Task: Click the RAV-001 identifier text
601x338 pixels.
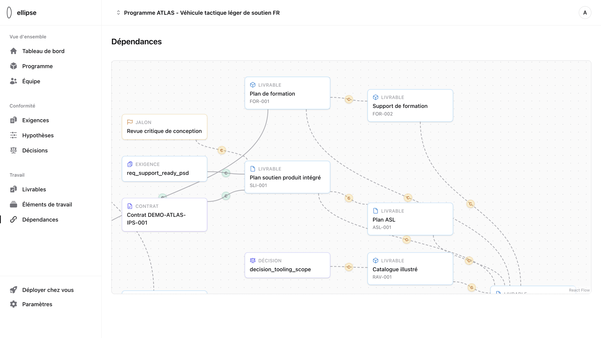Action: [382, 277]
